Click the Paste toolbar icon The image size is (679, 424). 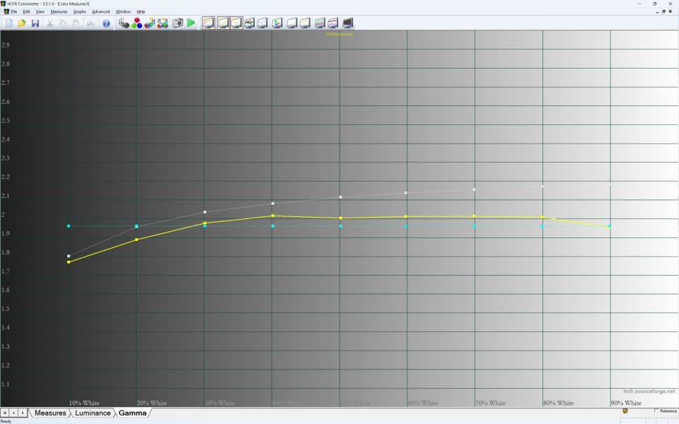coord(76,23)
